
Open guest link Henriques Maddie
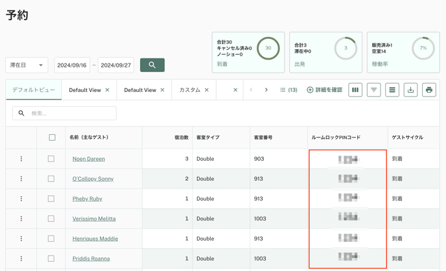(95, 239)
